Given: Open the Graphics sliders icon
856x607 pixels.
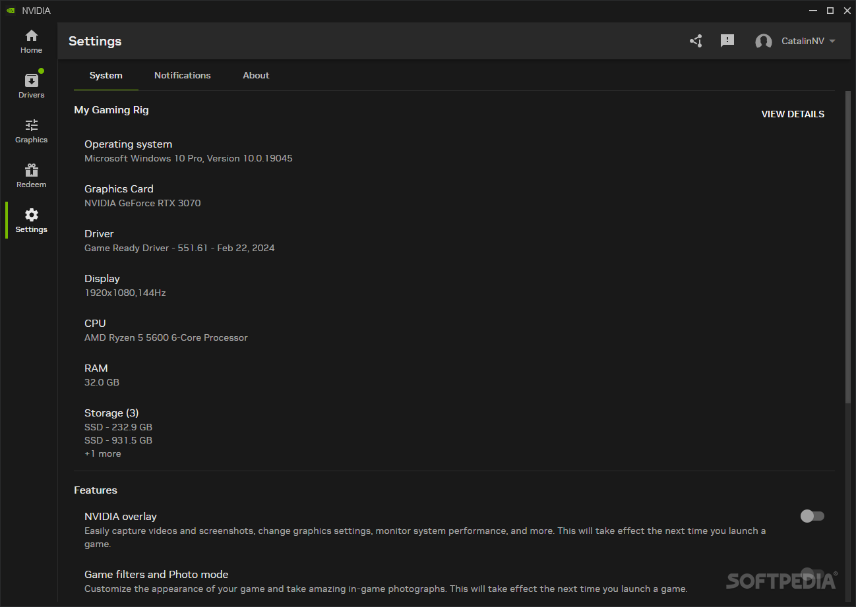Looking at the screenshot, I should click(32, 125).
